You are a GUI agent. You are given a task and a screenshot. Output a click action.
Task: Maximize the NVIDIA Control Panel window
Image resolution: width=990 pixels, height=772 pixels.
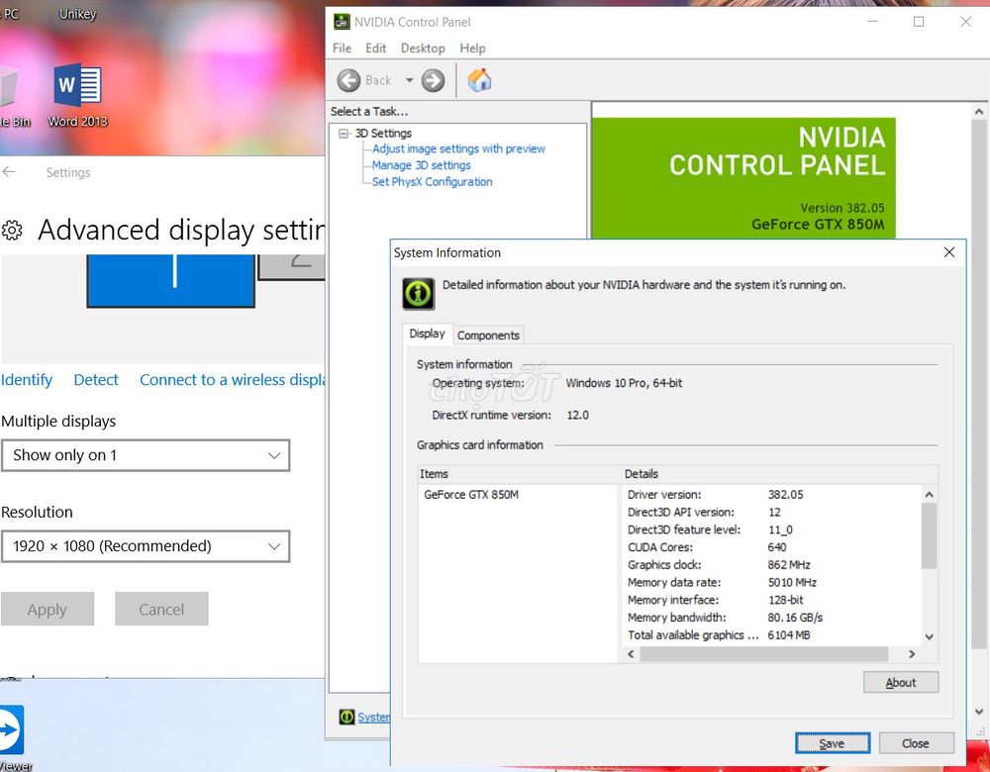click(x=919, y=22)
